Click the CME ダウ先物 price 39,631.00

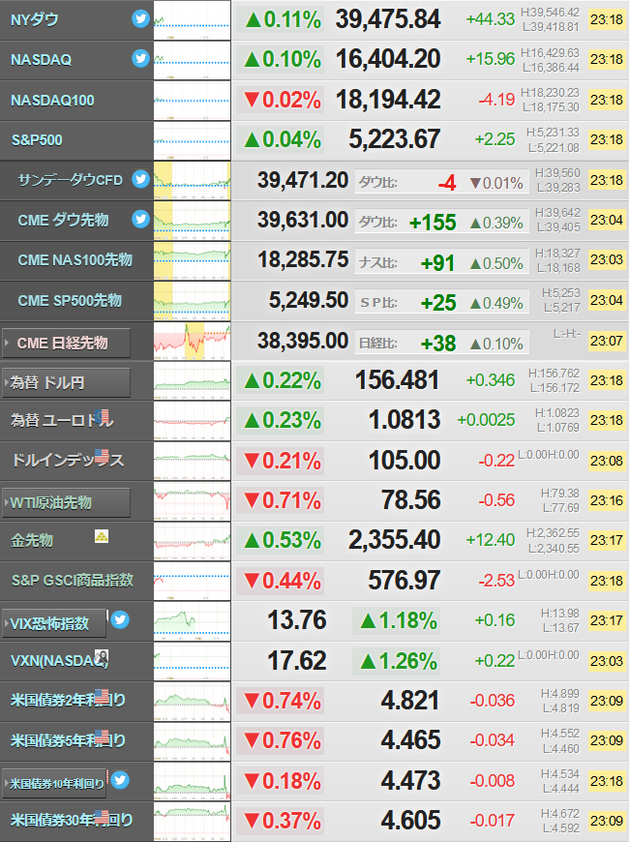point(303,220)
